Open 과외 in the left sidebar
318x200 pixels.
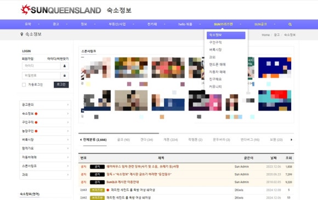(45, 175)
